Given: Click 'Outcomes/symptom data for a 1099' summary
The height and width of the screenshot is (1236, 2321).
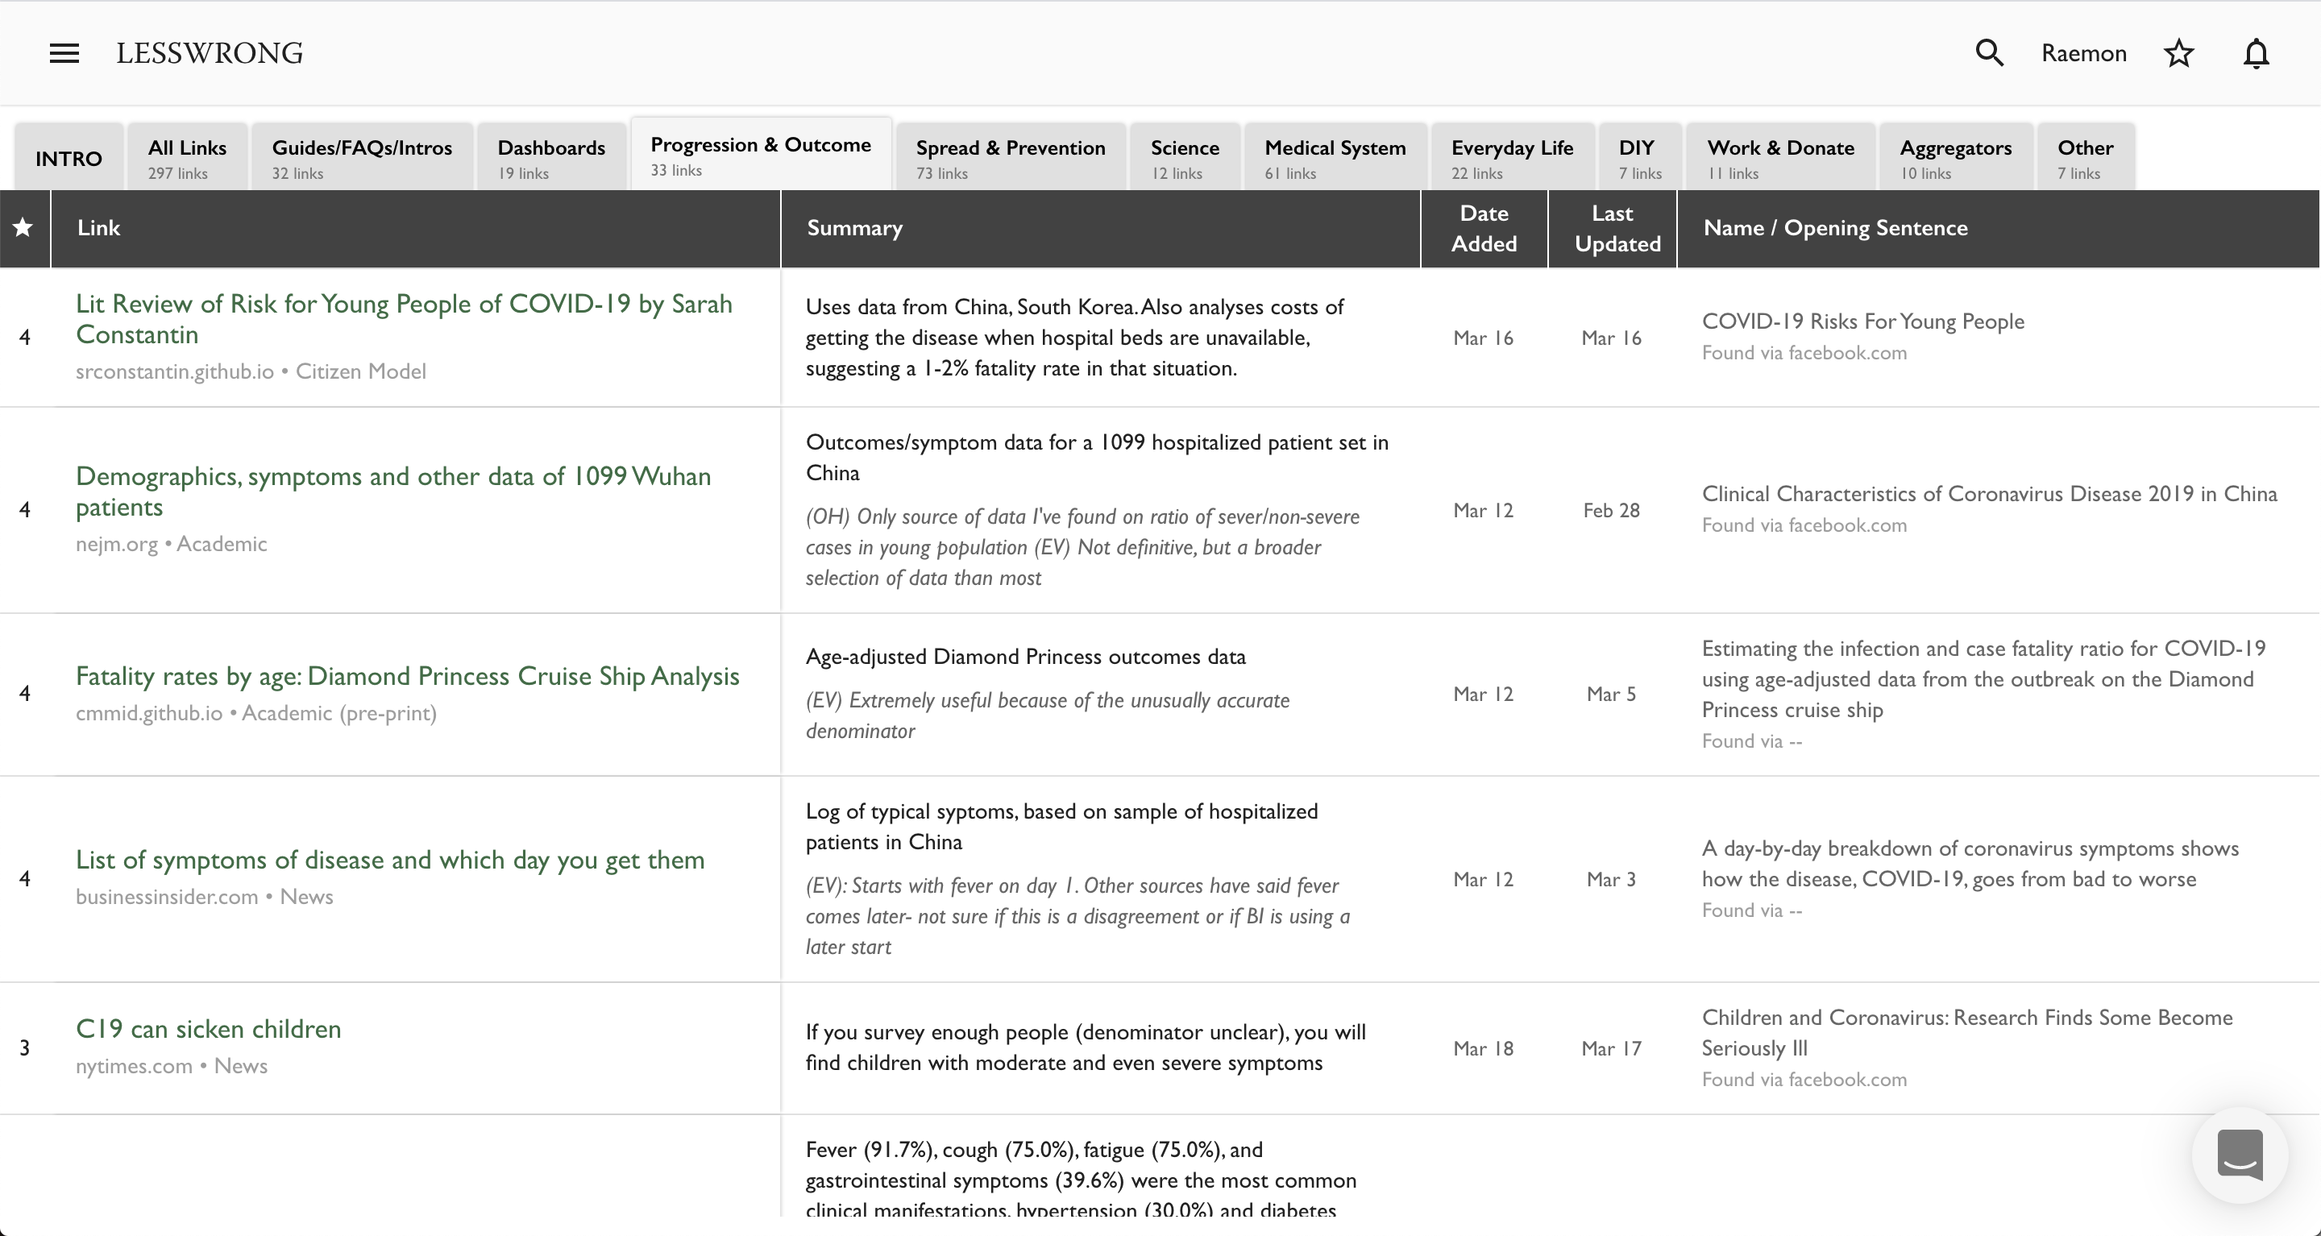Looking at the screenshot, I should 1098,458.
